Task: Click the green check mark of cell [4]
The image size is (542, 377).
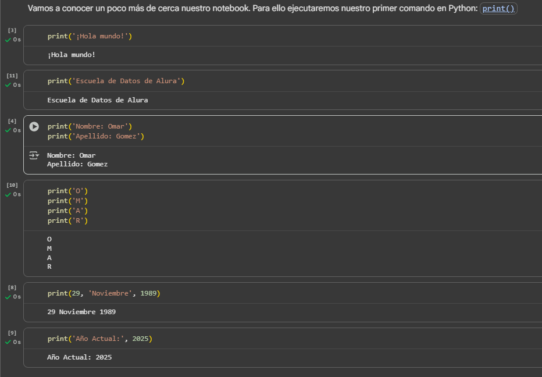Action: point(8,130)
